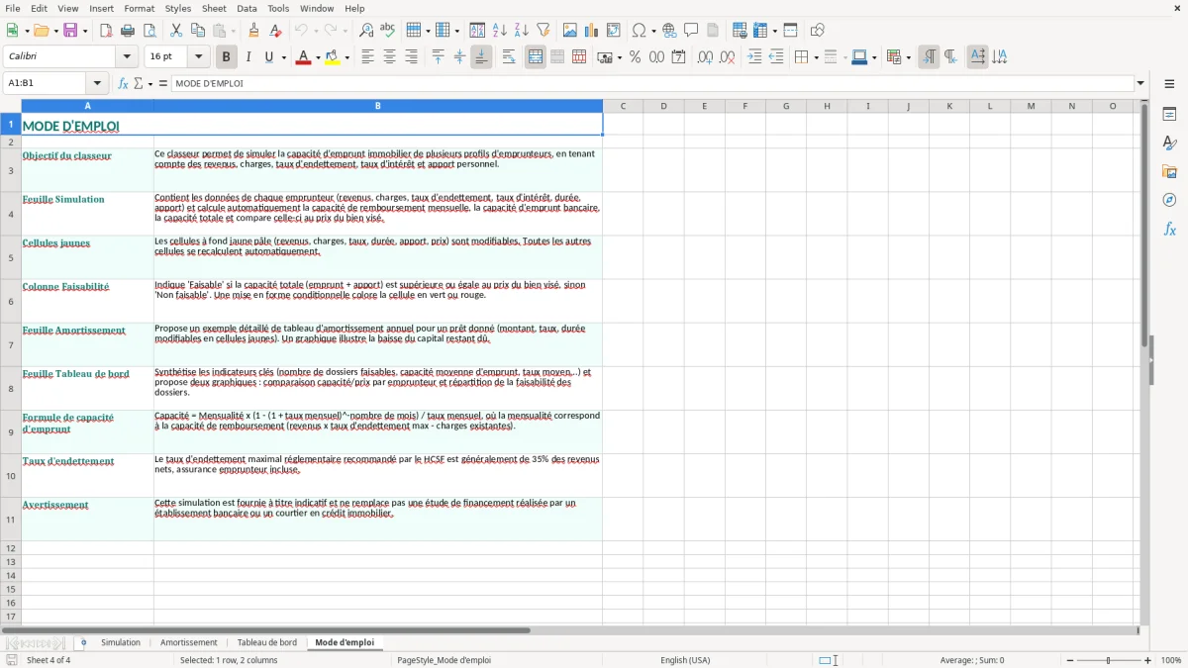This screenshot has width=1188, height=668.
Task: Click the zoom in plus button
Action: point(1148,660)
